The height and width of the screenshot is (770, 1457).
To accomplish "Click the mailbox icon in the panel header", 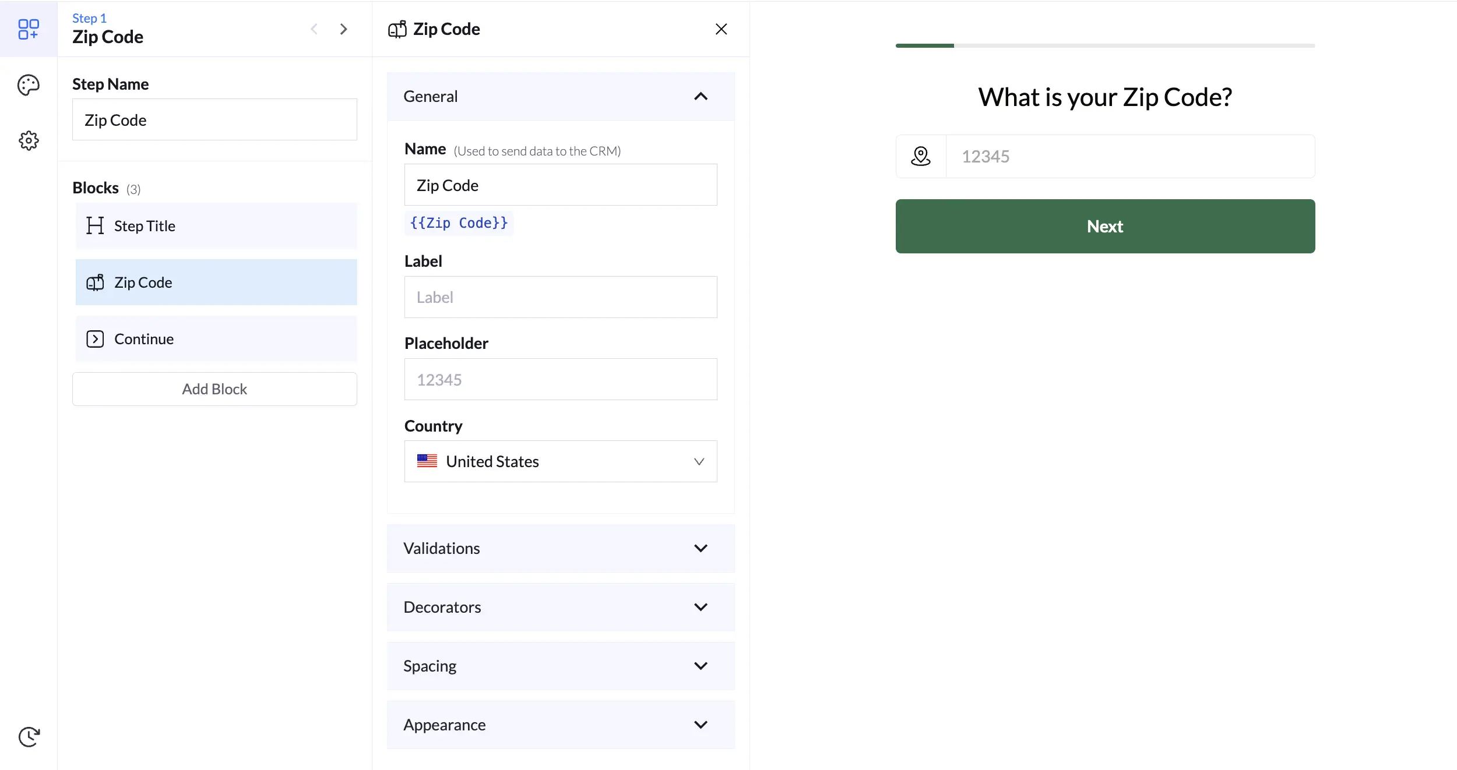I will tap(397, 29).
